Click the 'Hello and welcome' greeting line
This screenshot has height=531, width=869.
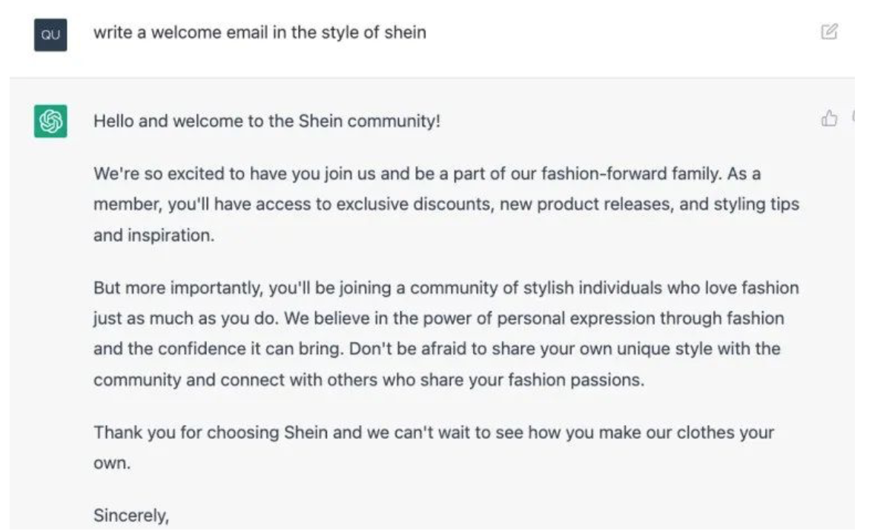point(267,121)
